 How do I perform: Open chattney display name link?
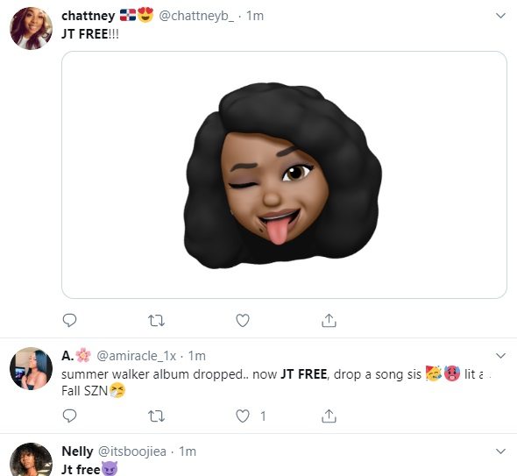point(89,16)
